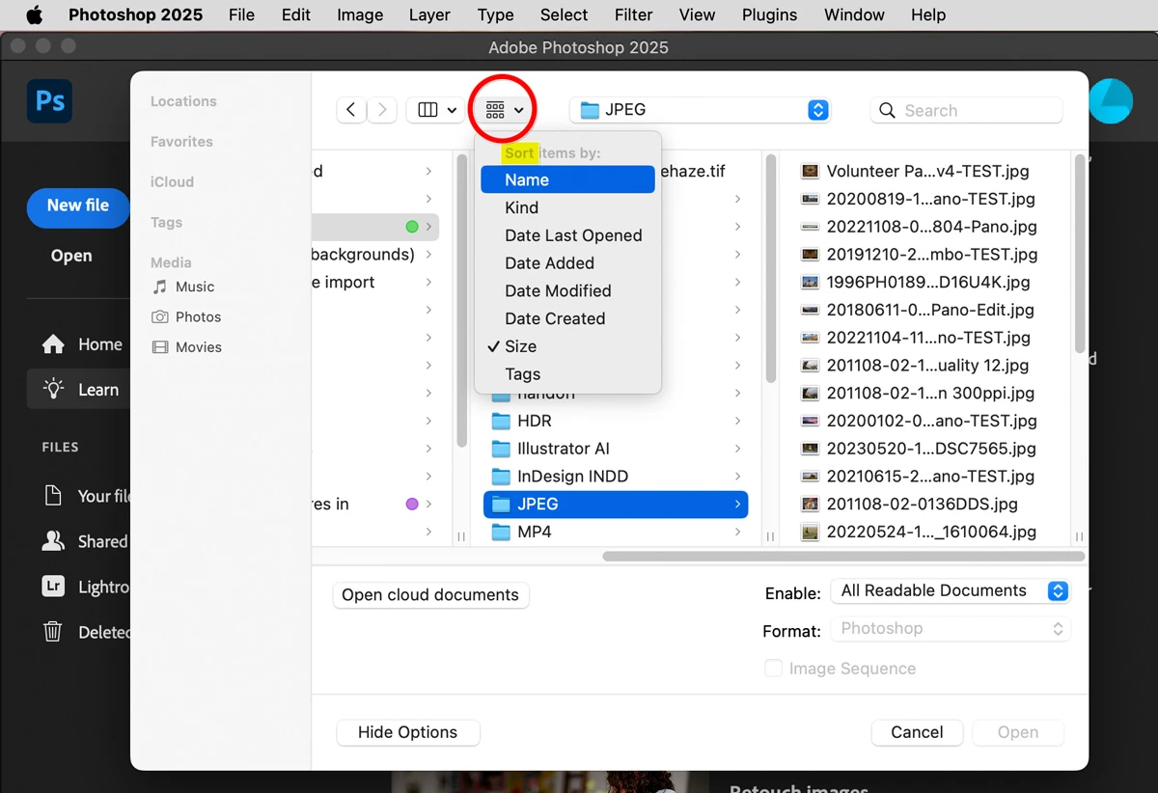Screen dimensions: 1158x793
Task: Select the highlighted JPEG folder
Action: point(616,504)
